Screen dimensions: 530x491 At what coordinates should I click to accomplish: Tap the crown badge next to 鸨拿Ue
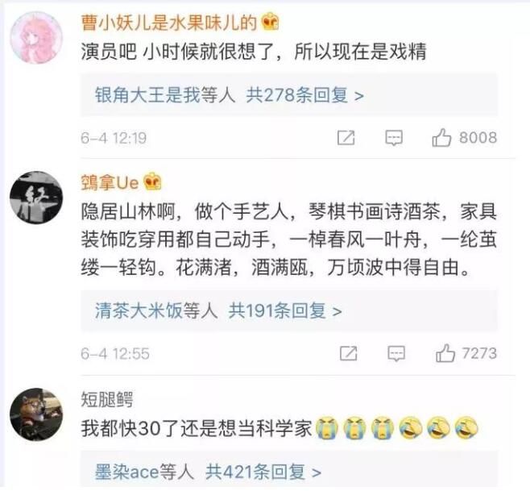(x=152, y=182)
